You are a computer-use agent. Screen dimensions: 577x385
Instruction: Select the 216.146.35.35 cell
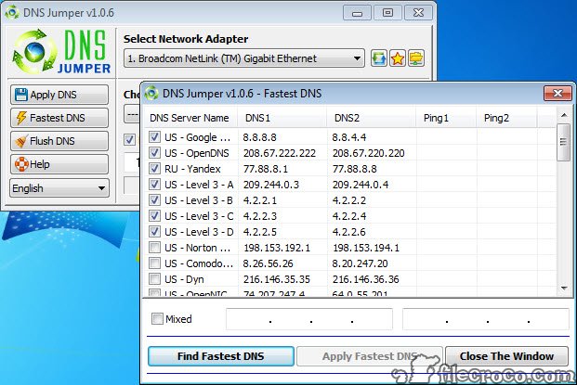click(x=276, y=279)
